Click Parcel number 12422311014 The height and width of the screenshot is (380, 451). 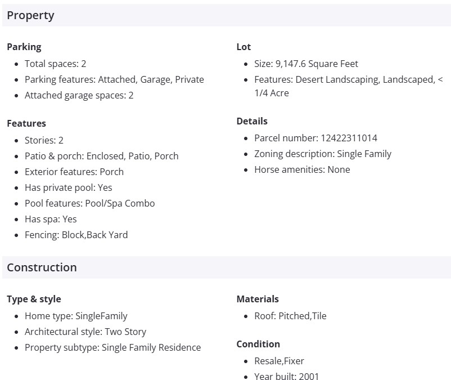315,138
